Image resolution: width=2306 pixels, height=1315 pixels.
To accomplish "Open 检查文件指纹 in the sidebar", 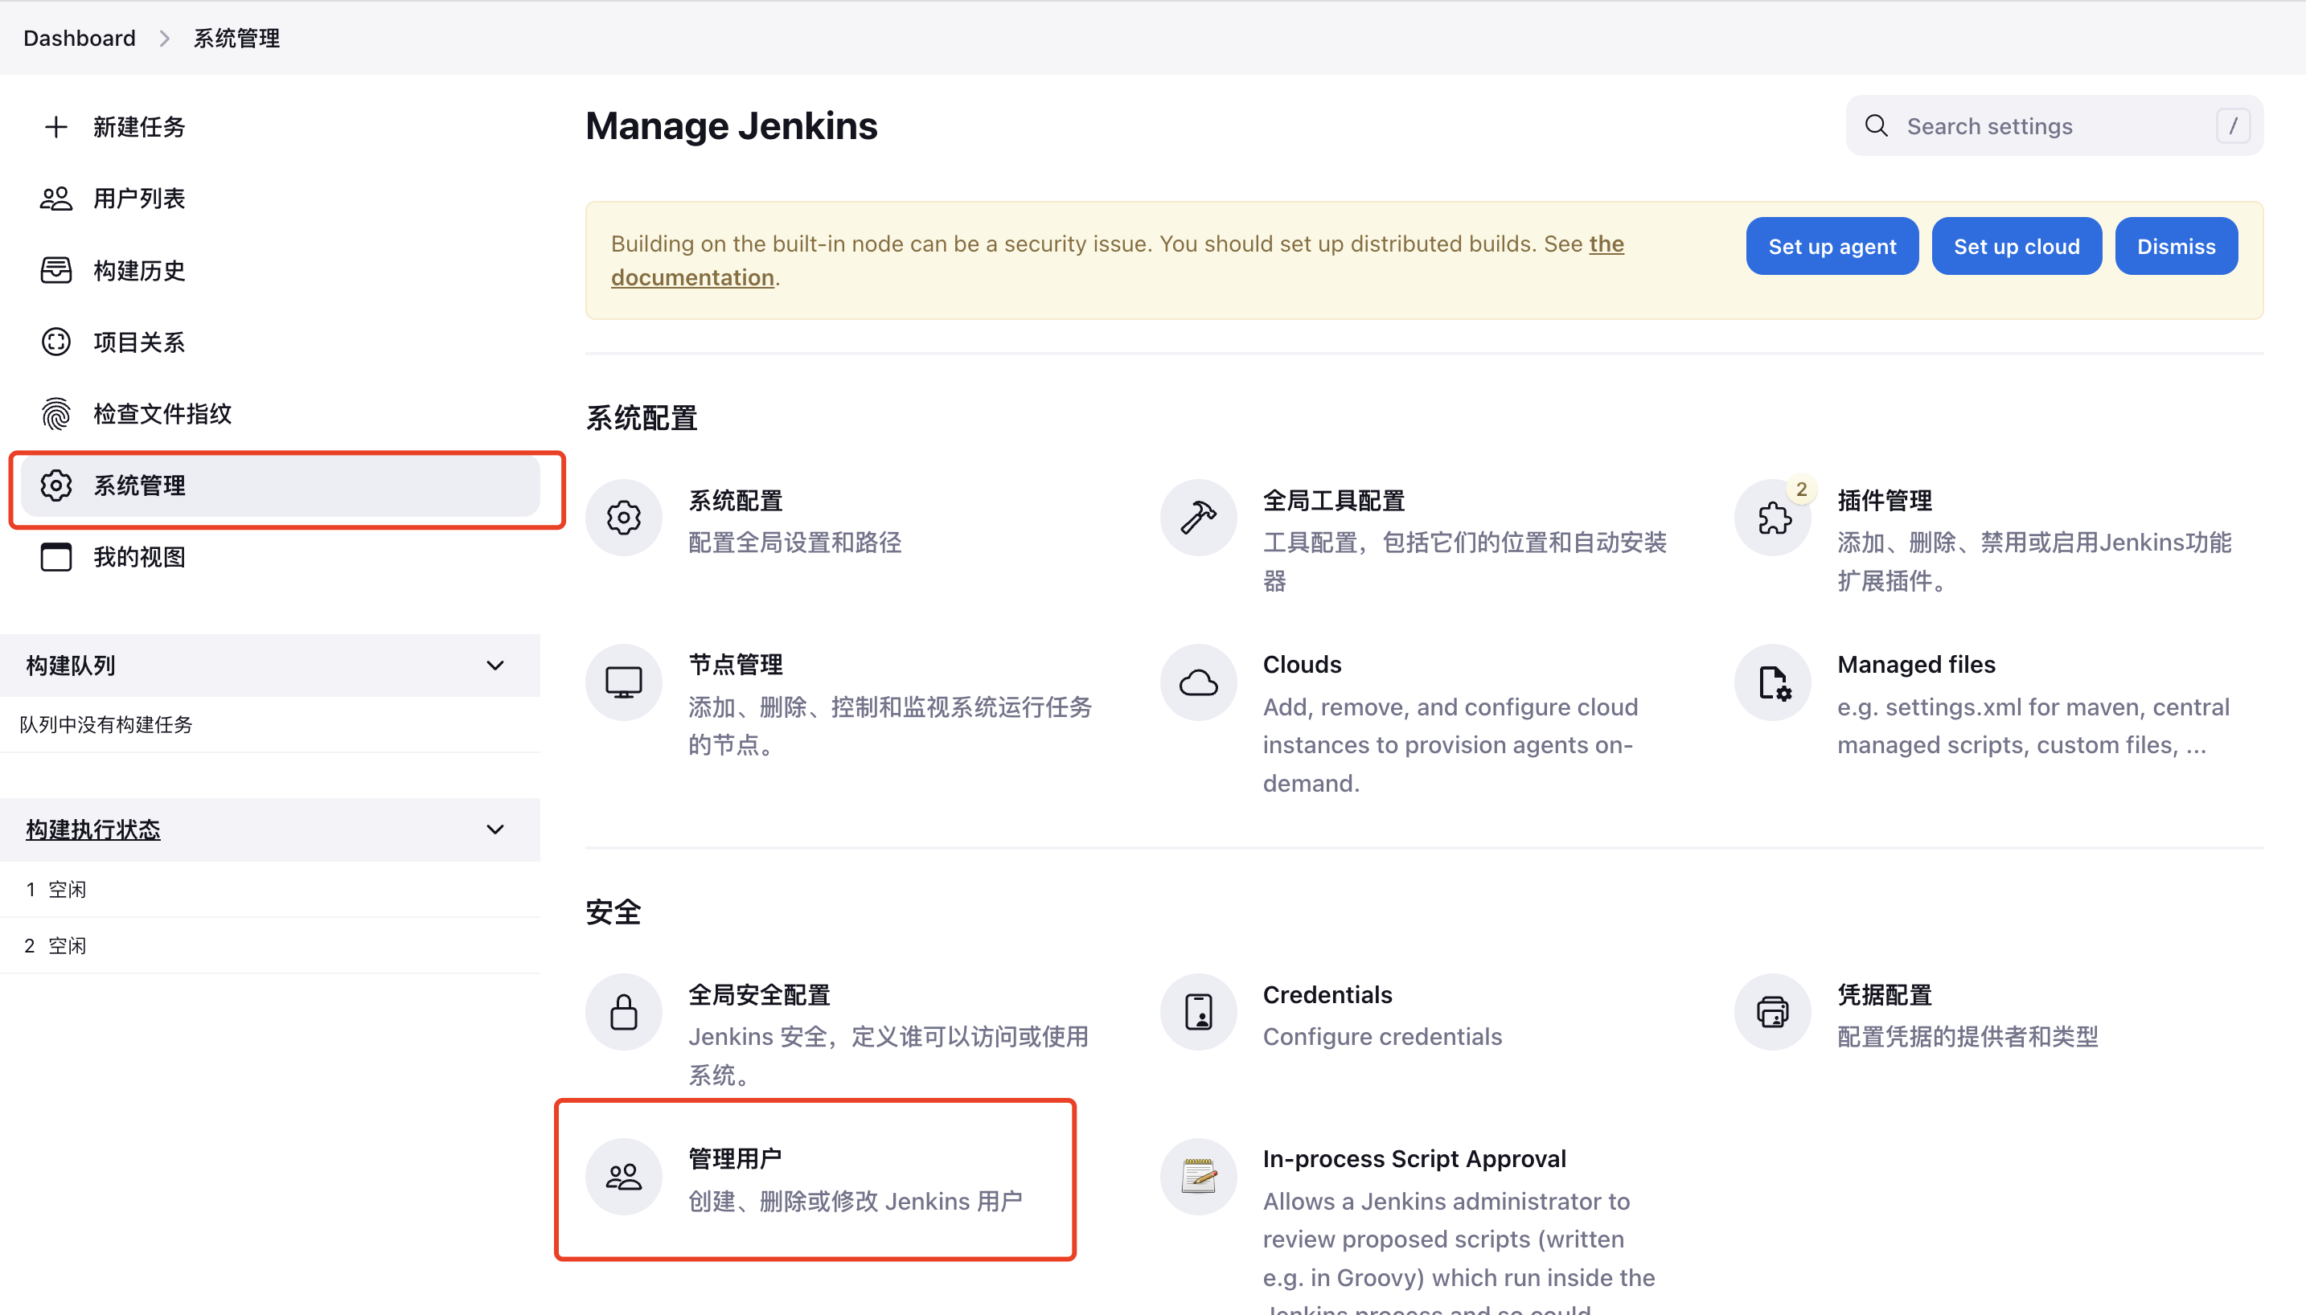I will pos(280,414).
